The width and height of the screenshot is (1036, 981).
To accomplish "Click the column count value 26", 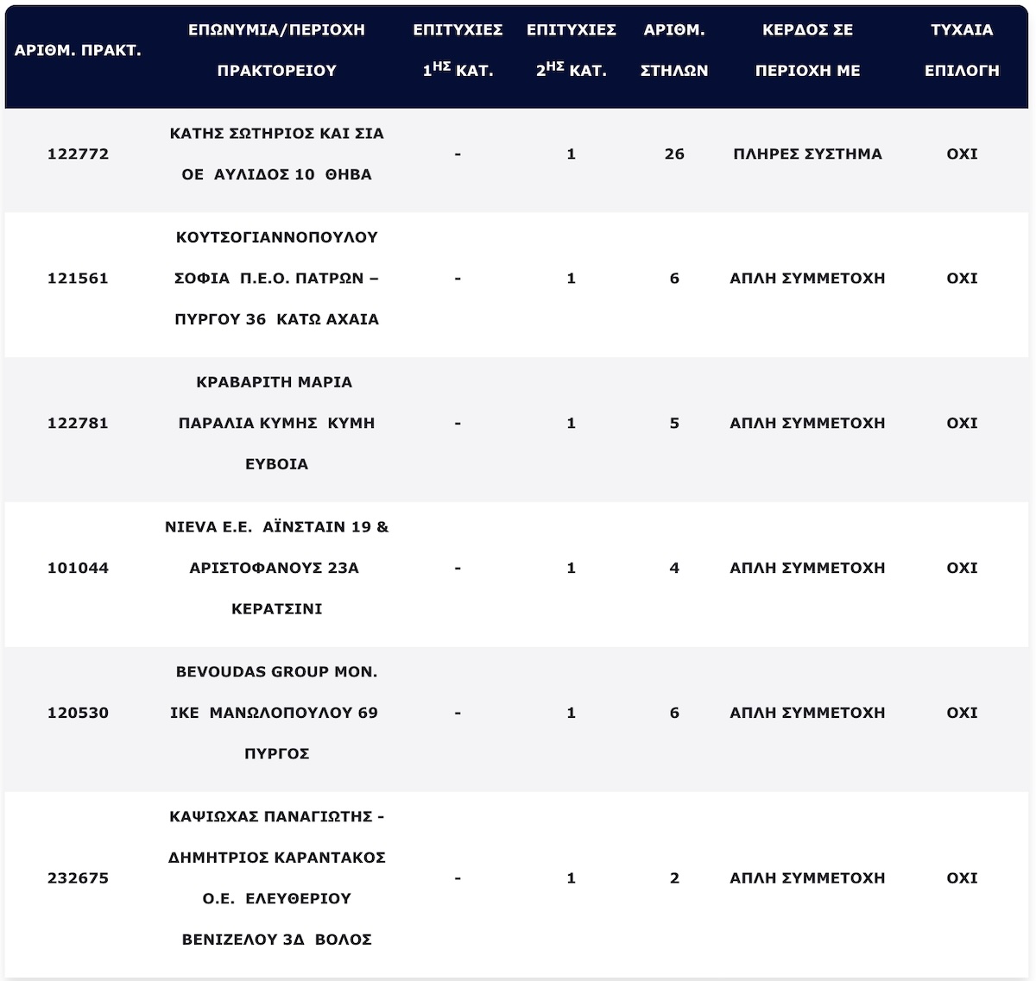I will coord(674,154).
